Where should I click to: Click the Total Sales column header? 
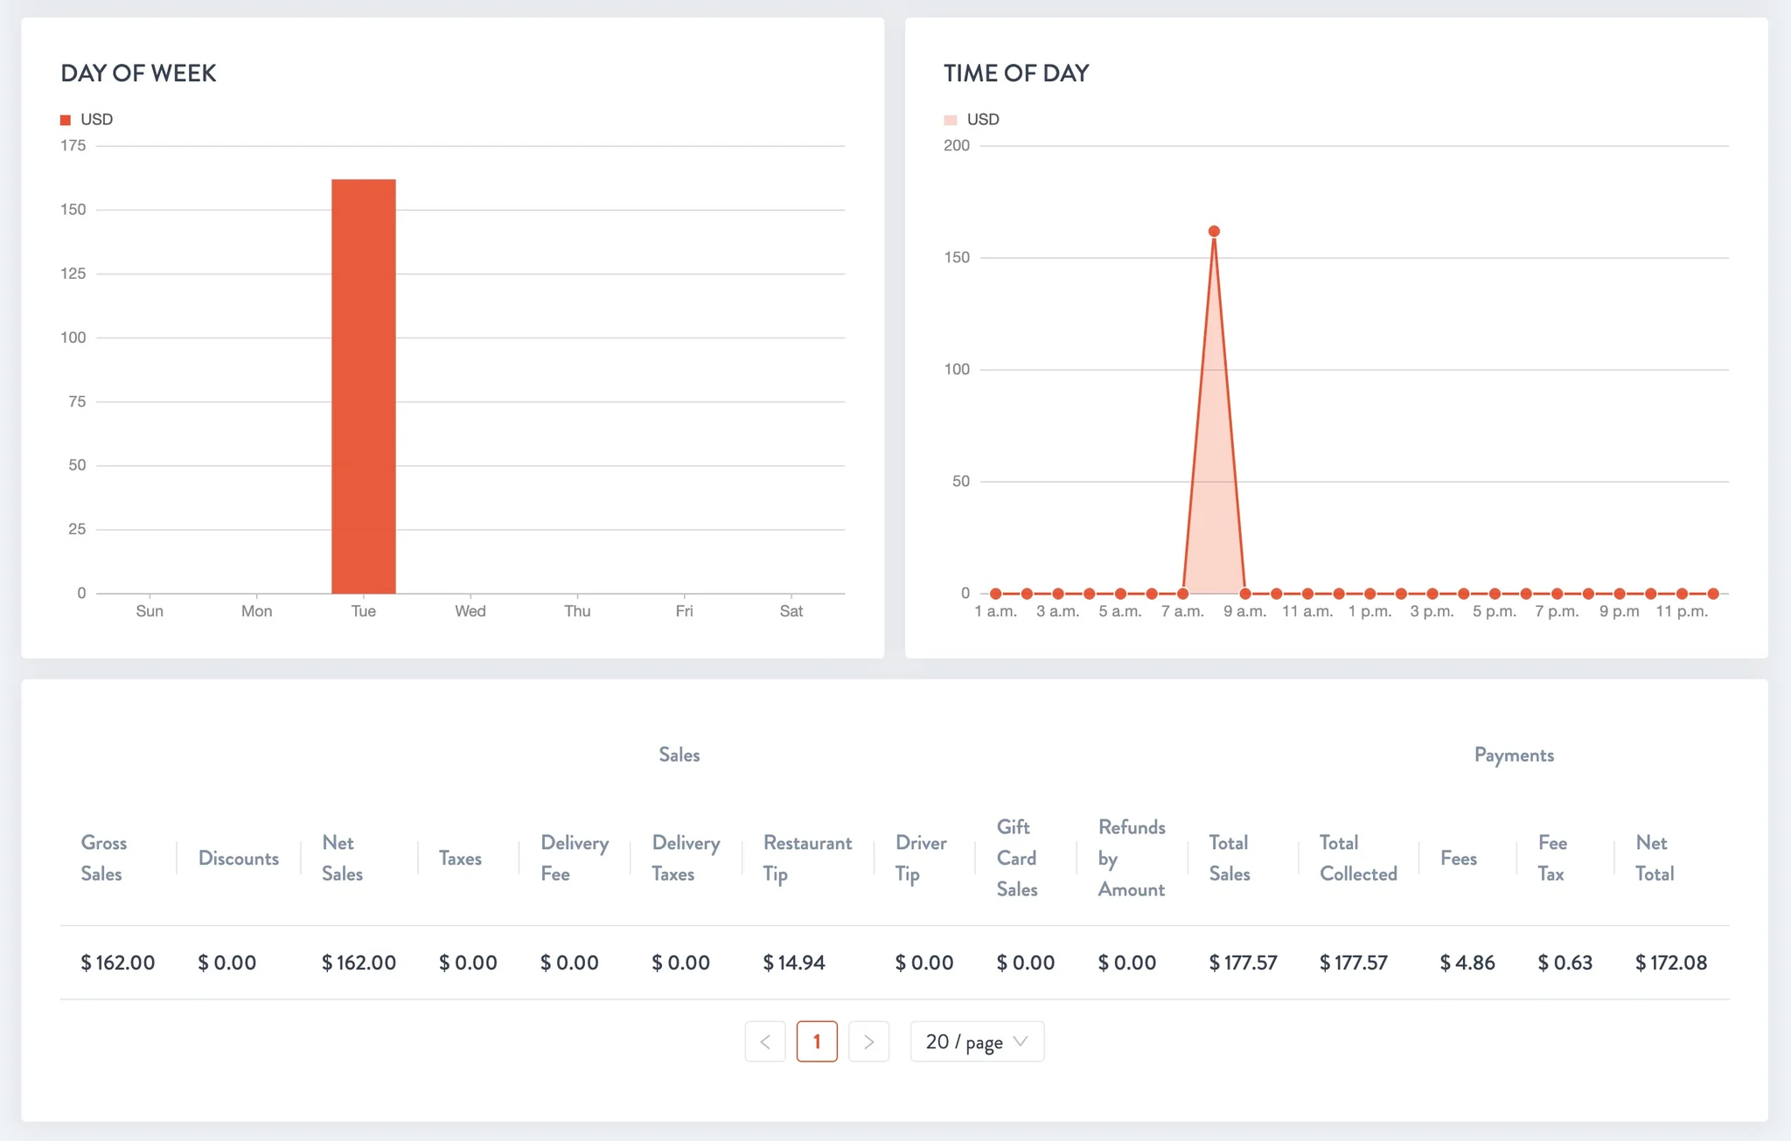(1230, 858)
